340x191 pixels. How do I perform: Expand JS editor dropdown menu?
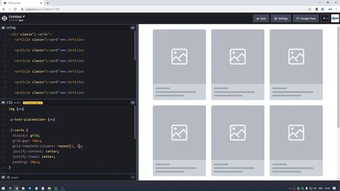click(x=133, y=177)
